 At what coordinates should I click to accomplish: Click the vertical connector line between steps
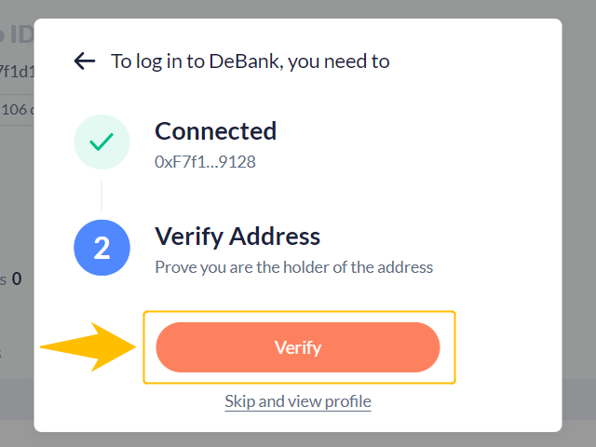(102, 196)
